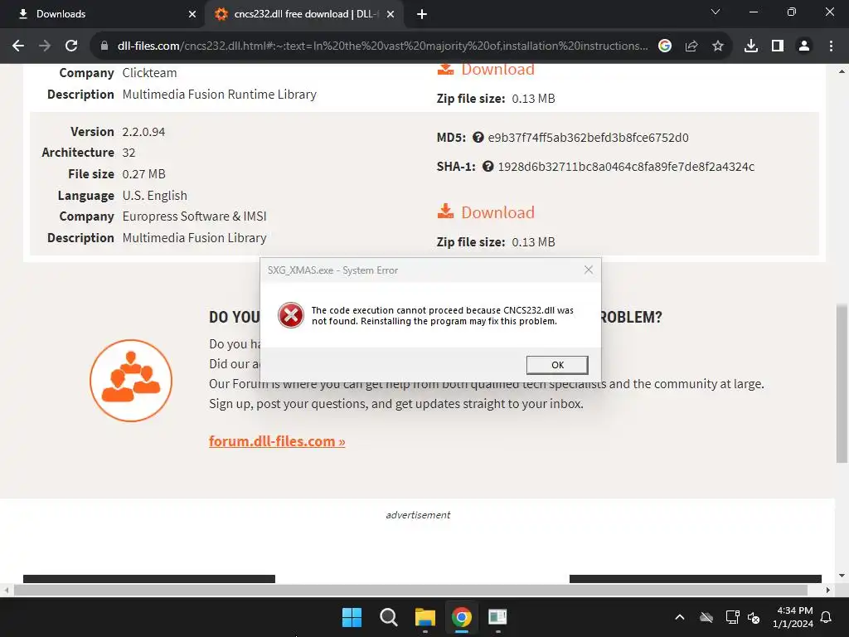Viewport: 849px width, 637px height.
Task: Click the network display tray icon
Action: point(732,617)
